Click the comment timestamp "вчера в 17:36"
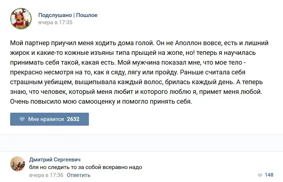 coord(46,175)
